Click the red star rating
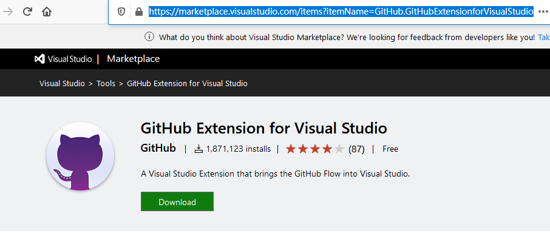 [315, 149]
